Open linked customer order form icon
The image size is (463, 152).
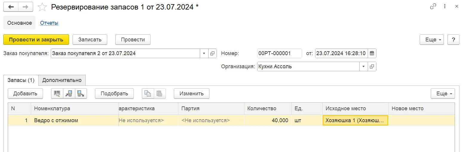pyautogui.click(x=212, y=53)
